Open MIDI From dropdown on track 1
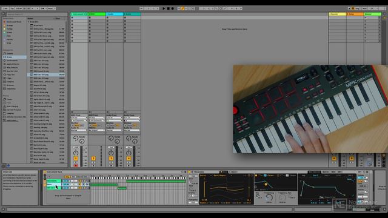The width and height of the screenshot is (388, 218). tap(79, 117)
